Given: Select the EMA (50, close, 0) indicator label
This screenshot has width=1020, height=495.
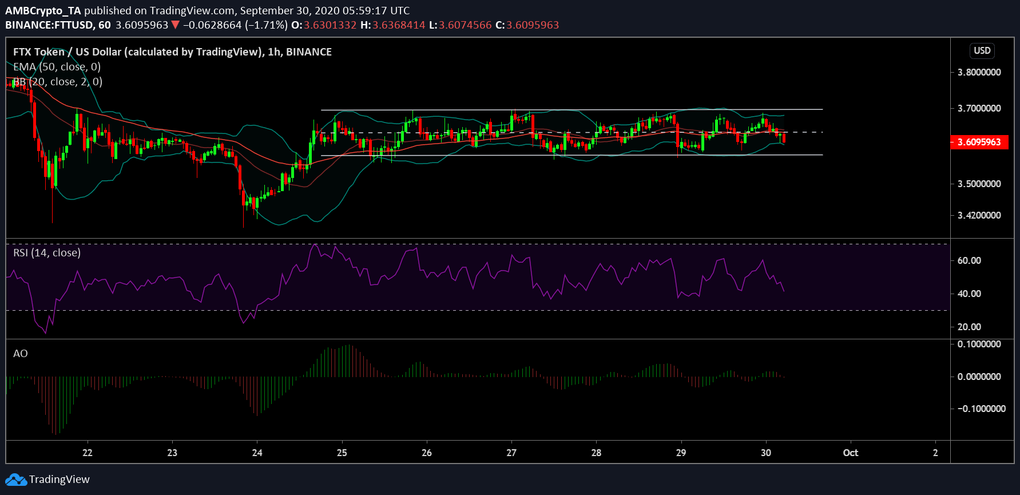Looking at the screenshot, I should coord(57,67).
